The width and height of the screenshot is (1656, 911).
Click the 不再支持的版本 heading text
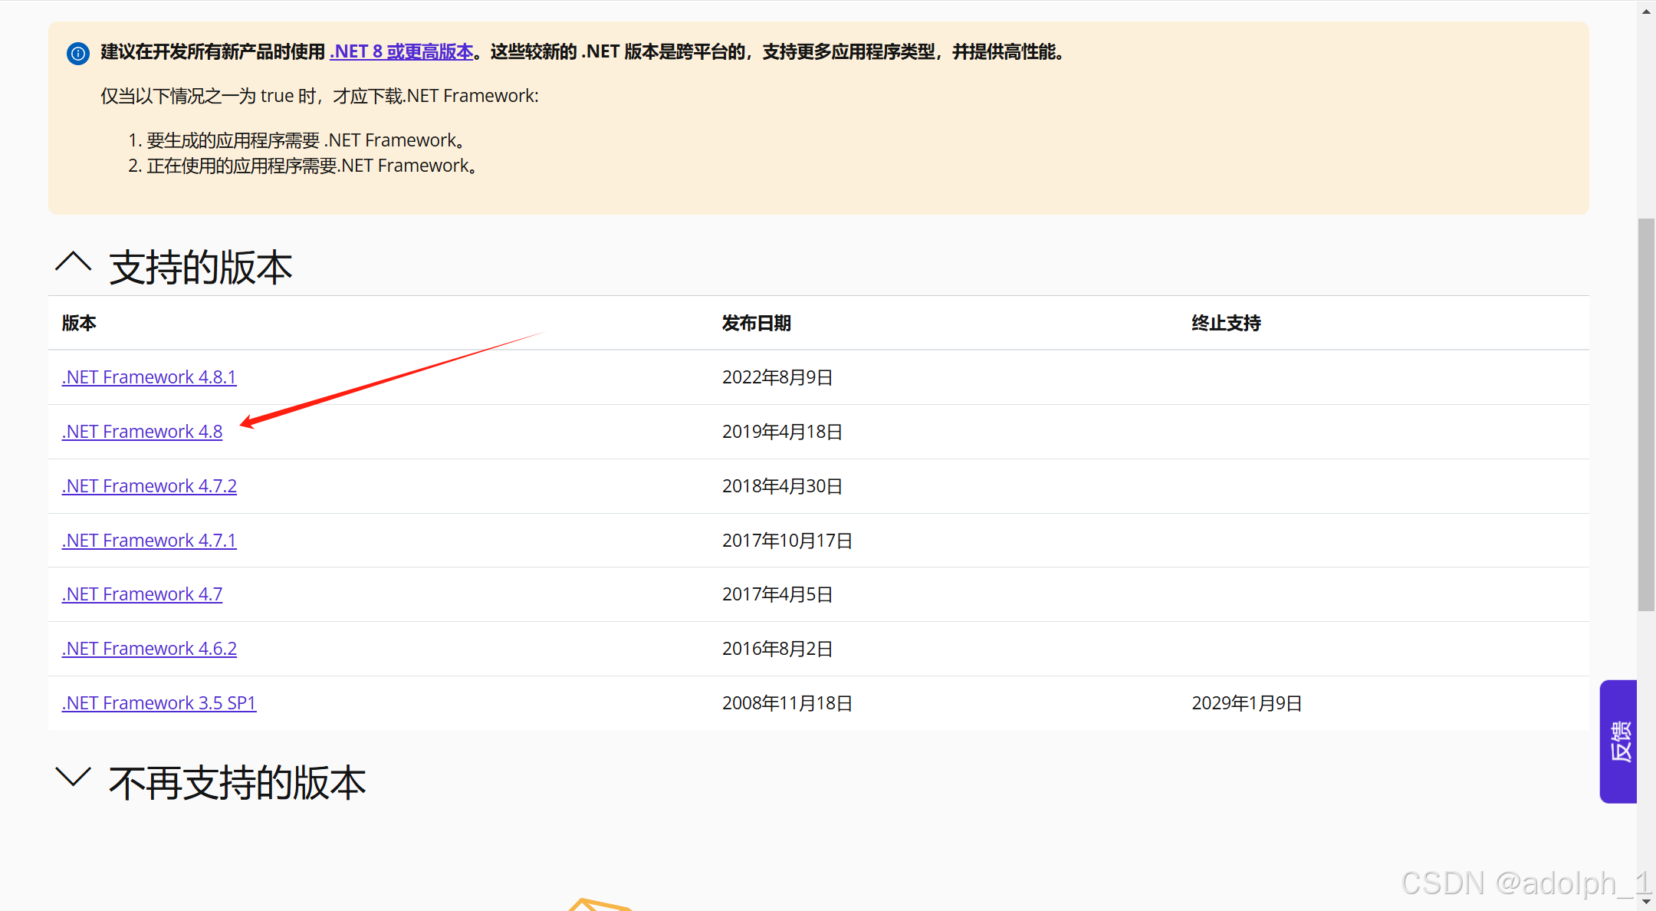pyautogui.click(x=238, y=783)
